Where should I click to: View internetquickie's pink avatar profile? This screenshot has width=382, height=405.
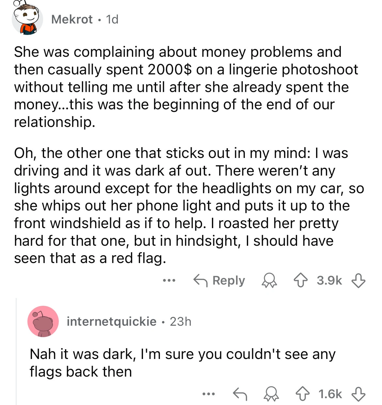43,321
